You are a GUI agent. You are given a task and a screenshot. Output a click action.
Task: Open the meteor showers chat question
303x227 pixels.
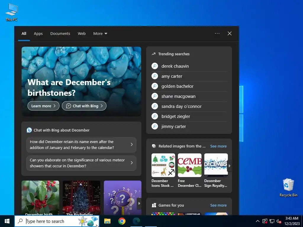click(x=81, y=163)
